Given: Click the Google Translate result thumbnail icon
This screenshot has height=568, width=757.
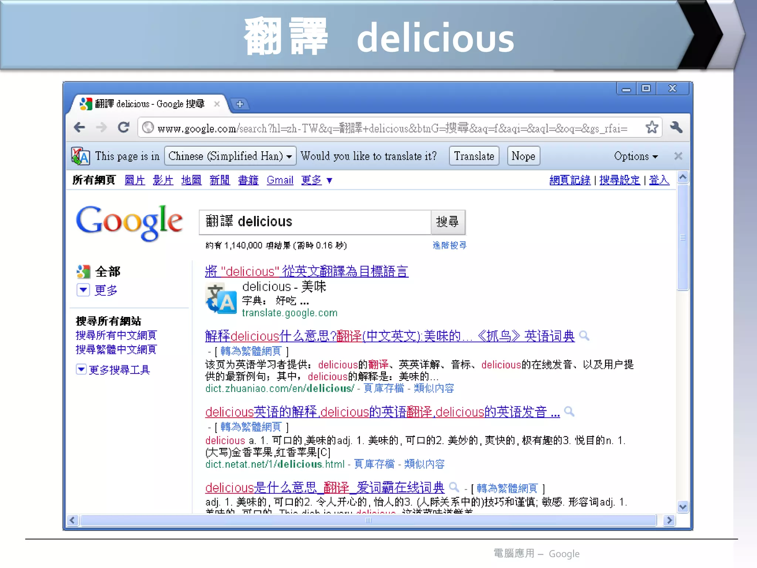Looking at the screenshot, I should tap(221, 299).
